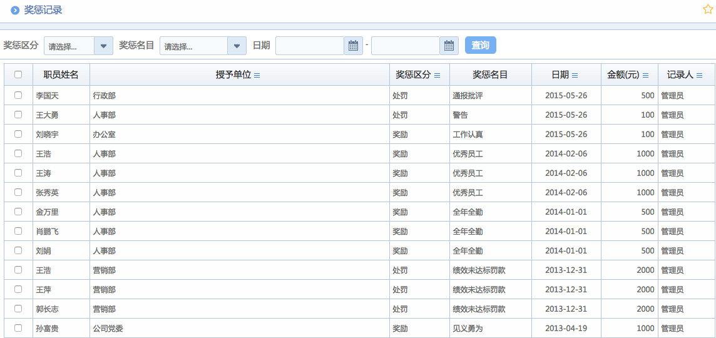Click the start date input field
The height and width of the screenshot is (338, 716).
(310, 46)
